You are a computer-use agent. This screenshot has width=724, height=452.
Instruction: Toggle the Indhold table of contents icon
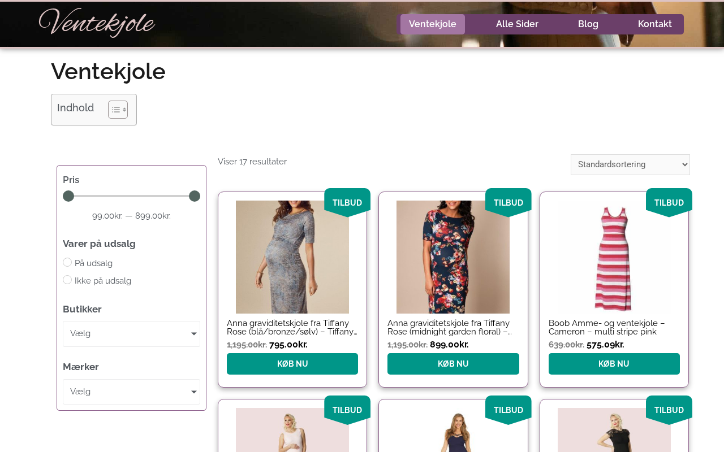coord(118,110)
